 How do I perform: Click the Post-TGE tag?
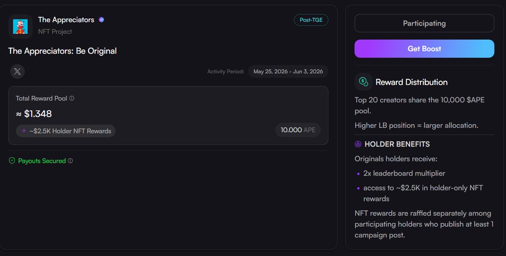[x=311, y=20]
